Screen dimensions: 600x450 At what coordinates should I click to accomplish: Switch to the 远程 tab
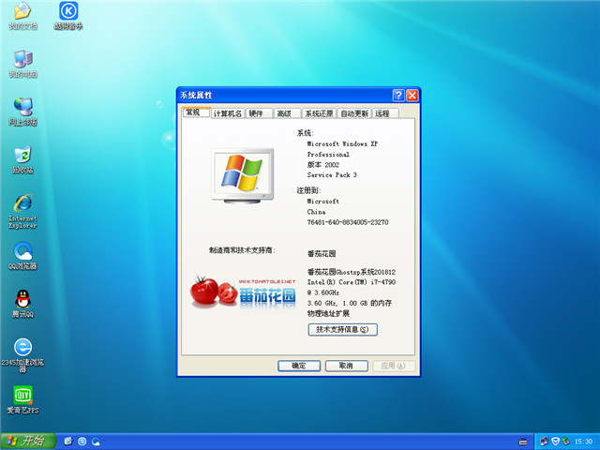[x=385, y=113]
